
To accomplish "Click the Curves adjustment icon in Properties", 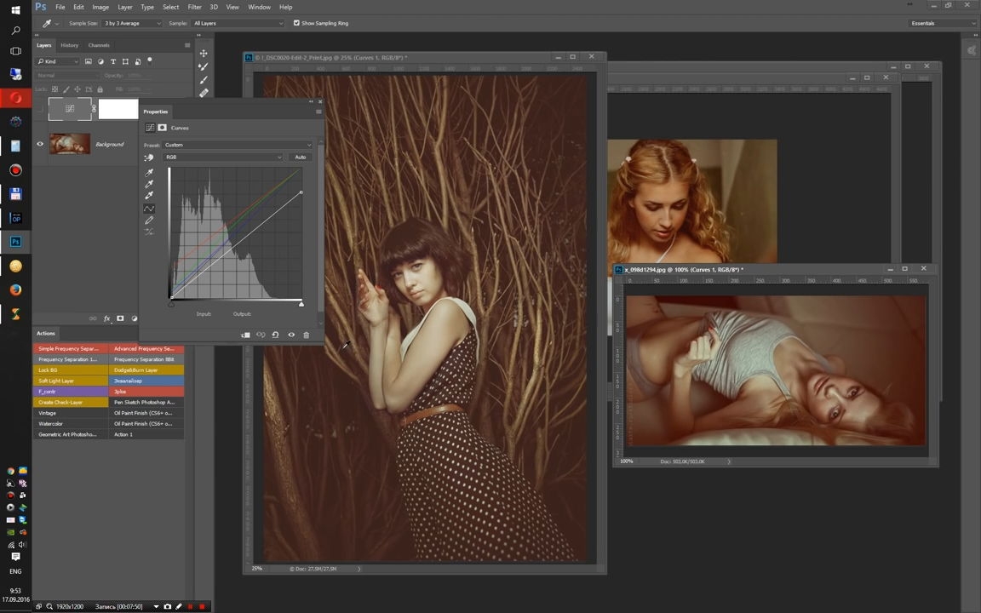I will (150, 128).
